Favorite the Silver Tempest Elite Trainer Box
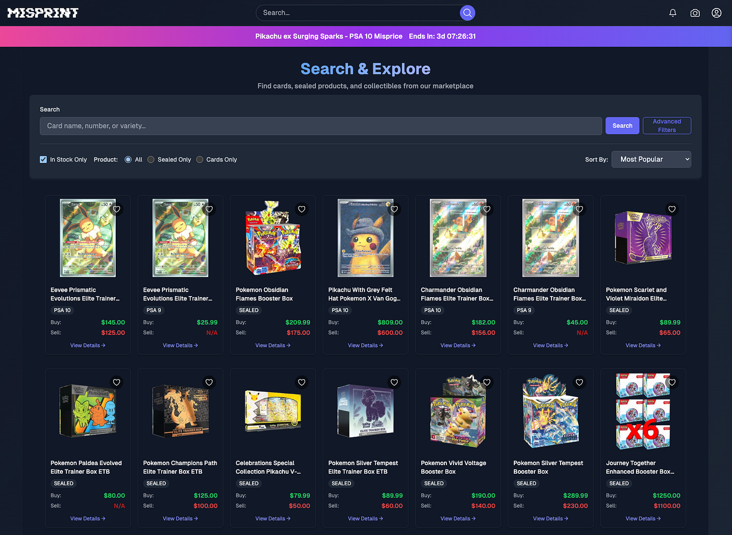Viewport: 732px width, 535px height. click(x=394, y=382)
